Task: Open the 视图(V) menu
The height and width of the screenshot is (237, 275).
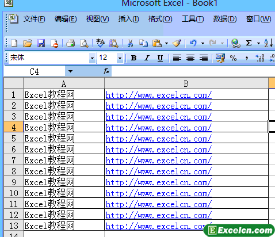Action: point(97,19)
